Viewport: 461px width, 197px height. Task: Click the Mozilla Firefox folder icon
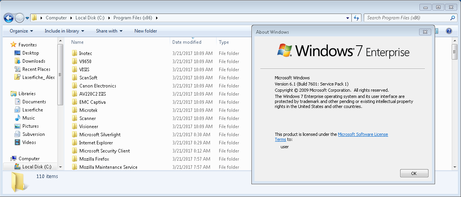coord(74,159)
